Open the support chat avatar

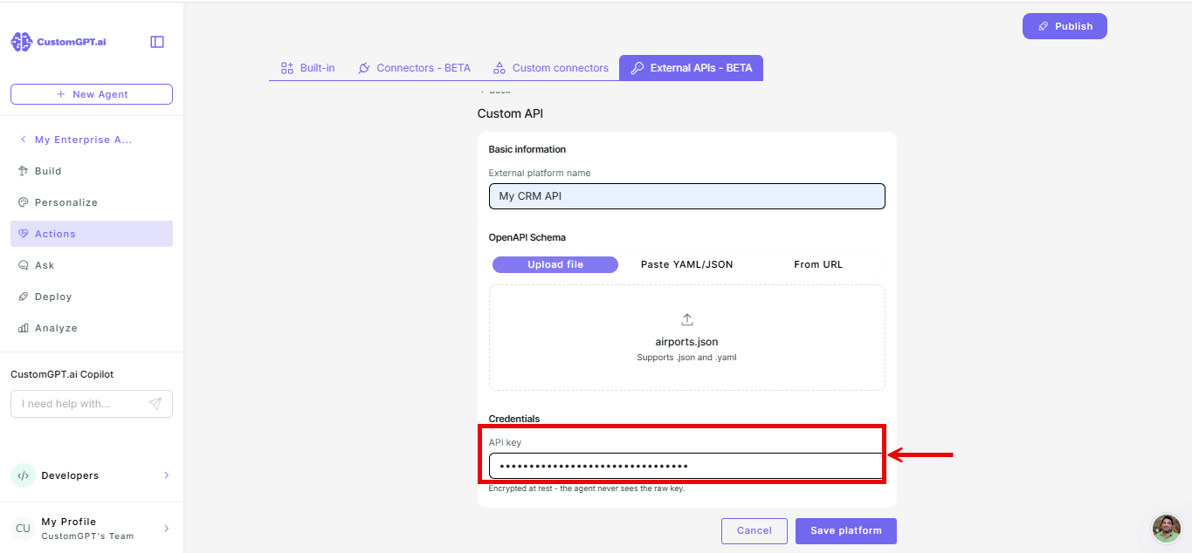click(1167, 528)
